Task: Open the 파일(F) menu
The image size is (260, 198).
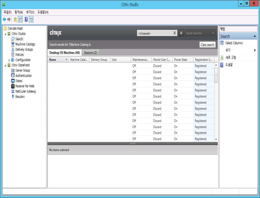Action: (x=8, y=12)
